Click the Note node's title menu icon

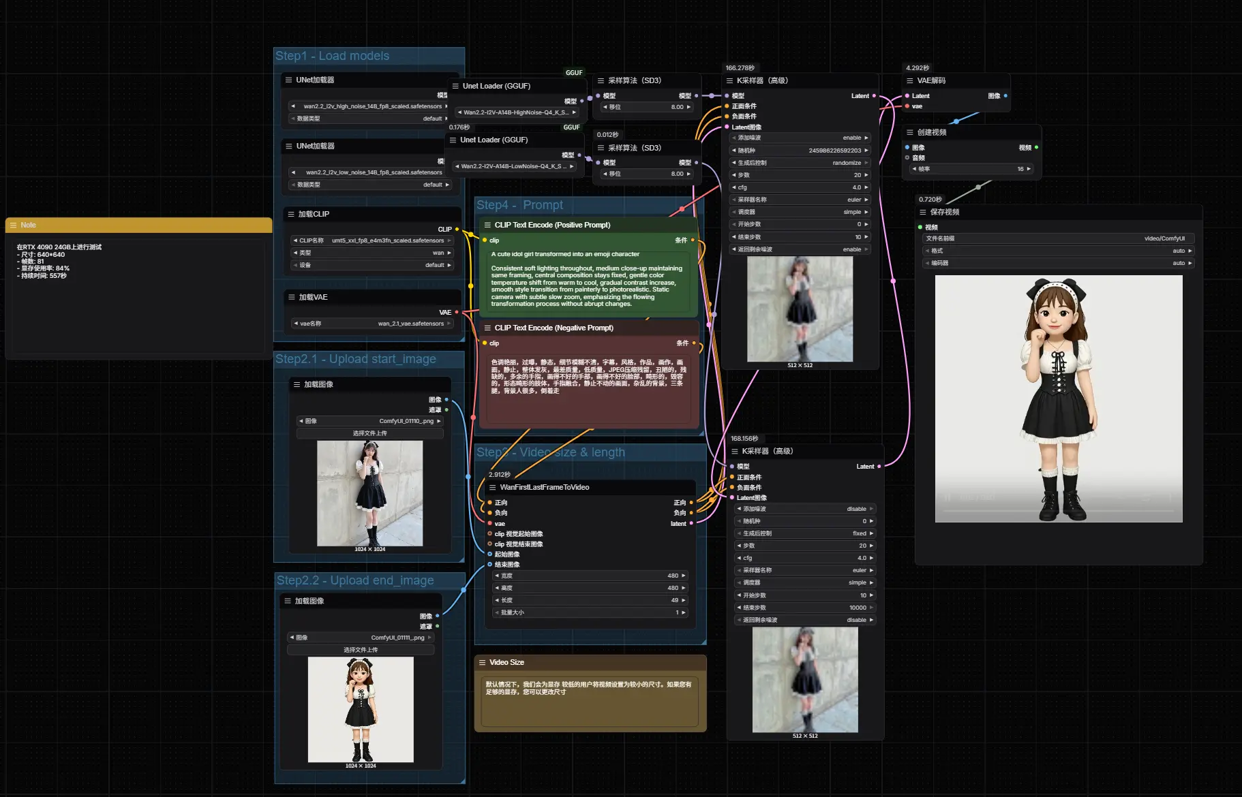pyautogui.click(x=13, y=225)
